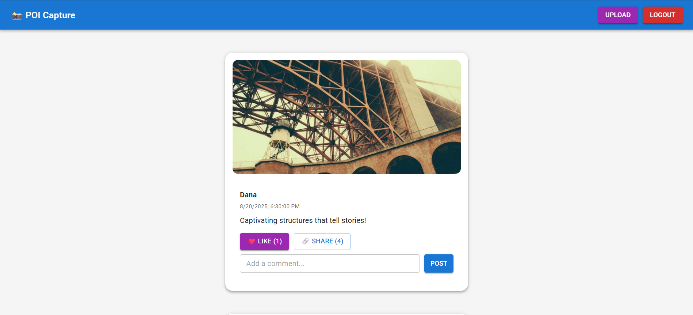Share Dana's post

tap(322, 241)
